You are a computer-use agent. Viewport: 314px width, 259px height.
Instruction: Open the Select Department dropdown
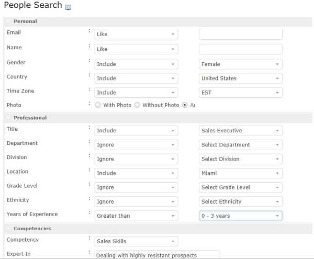[x=241, y=145]
